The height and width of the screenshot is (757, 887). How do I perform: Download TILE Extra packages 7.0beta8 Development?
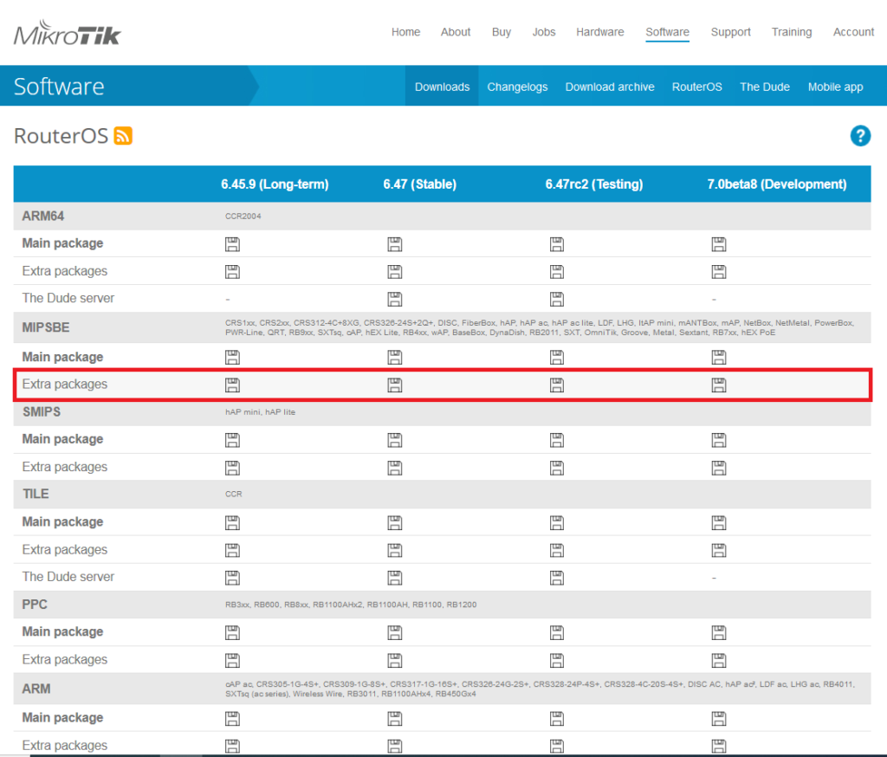(719, 551)
